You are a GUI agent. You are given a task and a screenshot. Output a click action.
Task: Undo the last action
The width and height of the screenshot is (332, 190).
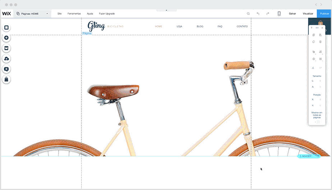click(x=258, y=14)
